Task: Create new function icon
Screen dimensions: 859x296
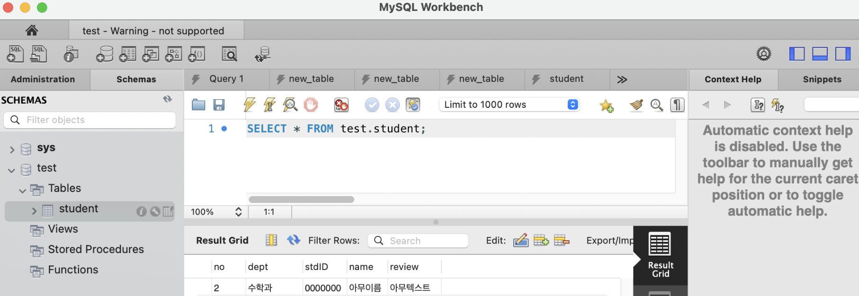Action: click(197, 54)
